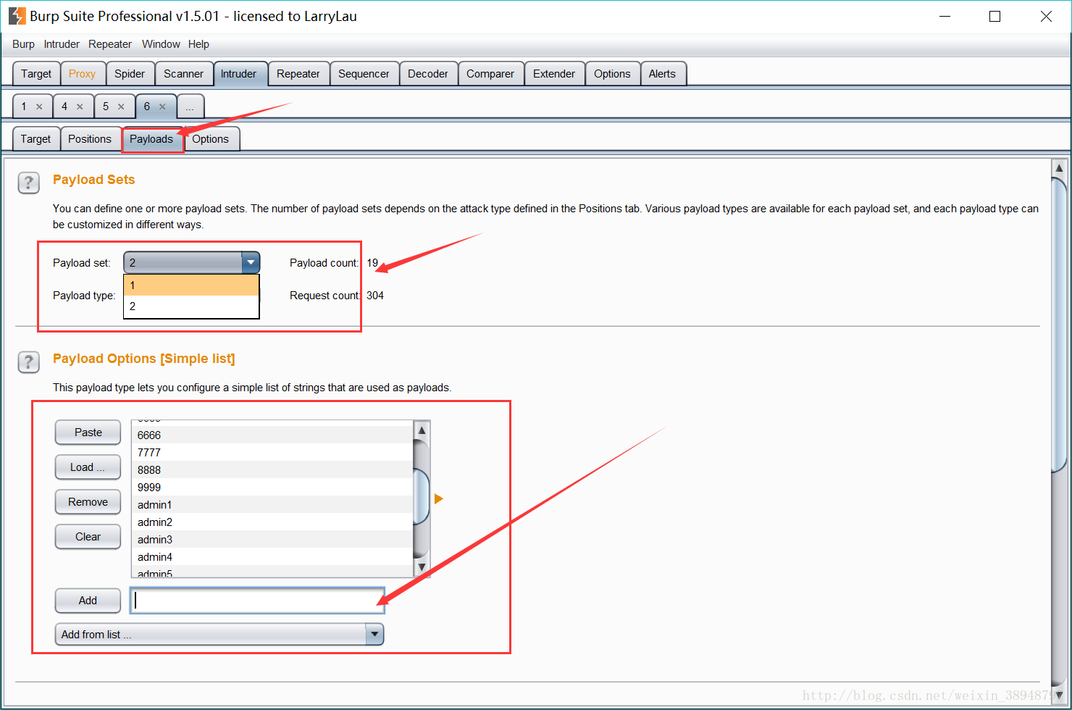The image size is (1072, 710).
Task: Select the Repeater tool tab
Action: (x=298, y=74)
